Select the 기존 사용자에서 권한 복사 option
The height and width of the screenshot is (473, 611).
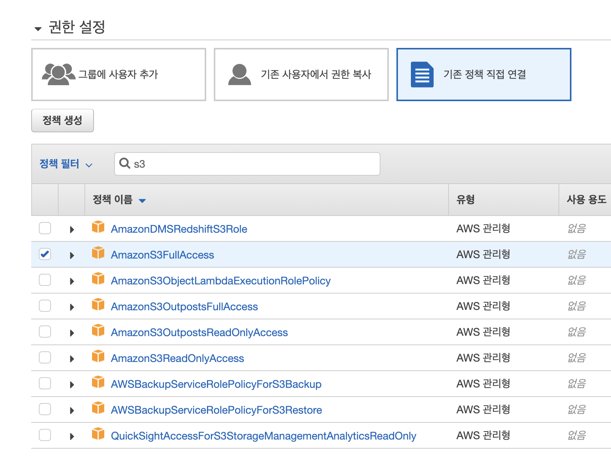(x=301, y=75)
